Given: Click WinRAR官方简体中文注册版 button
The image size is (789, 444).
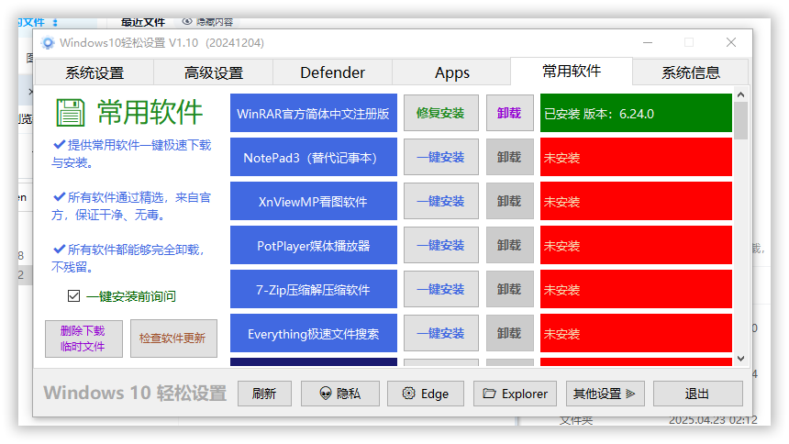Looking at the screenshot, I should (x=314, y=113).
